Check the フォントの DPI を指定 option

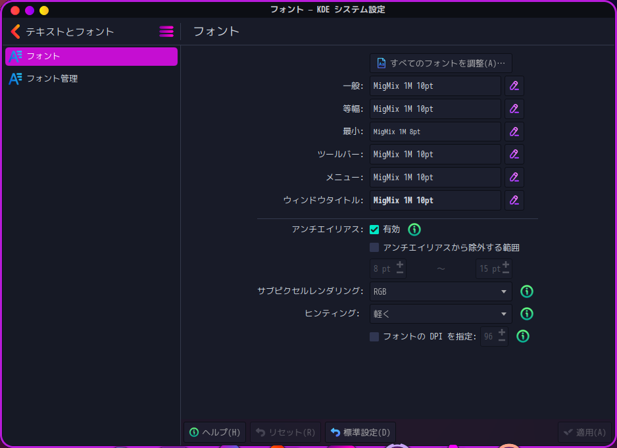[x=374, y=336]
